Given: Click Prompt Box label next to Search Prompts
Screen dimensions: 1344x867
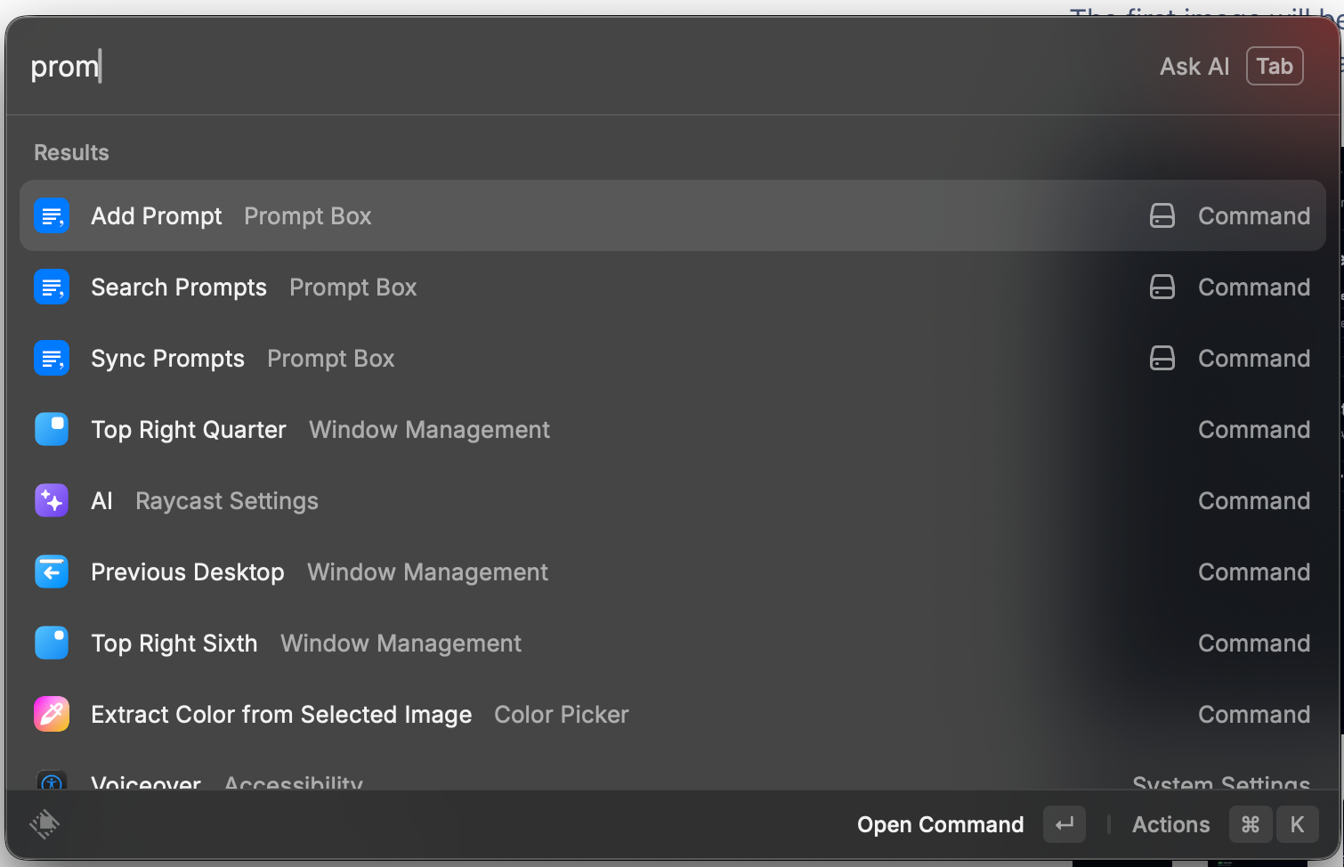Looking at the screenshot, I should (353, 288).
